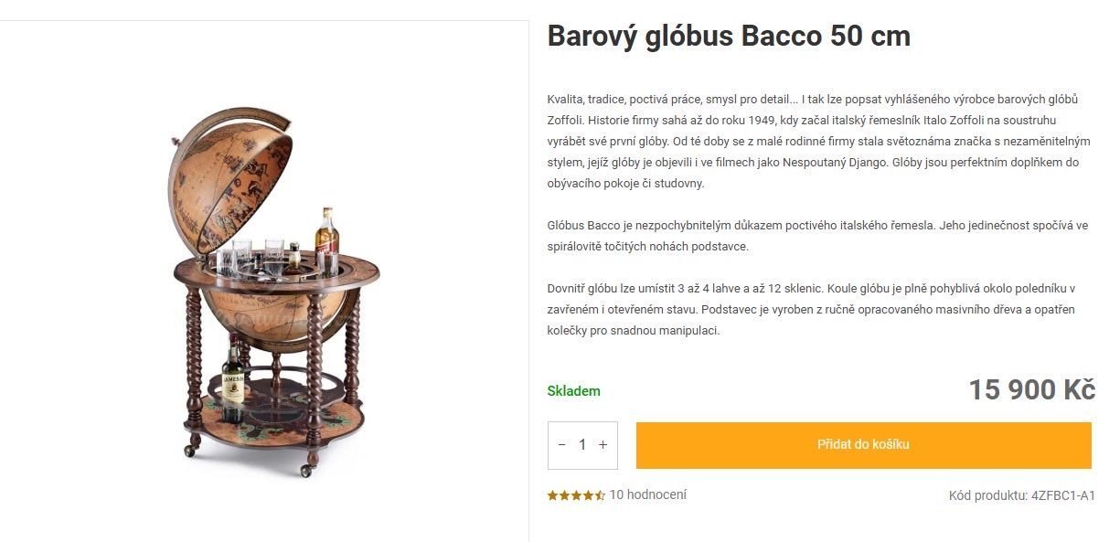
Task: Click the glasses inside the globe bar
Action: 251,254
